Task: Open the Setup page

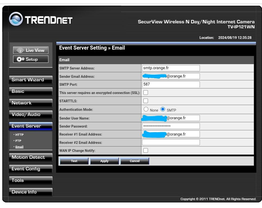Action: click(31, 59)
